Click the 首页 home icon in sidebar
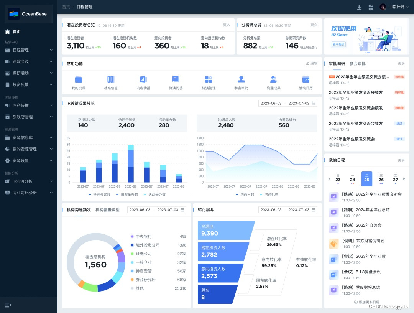Image resolution: width=414 pixels, height=313 pixels. [x=7, y=32]
